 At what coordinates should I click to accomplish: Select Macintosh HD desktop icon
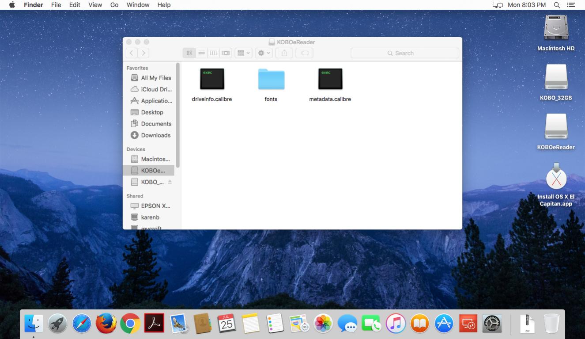[556, 33]
